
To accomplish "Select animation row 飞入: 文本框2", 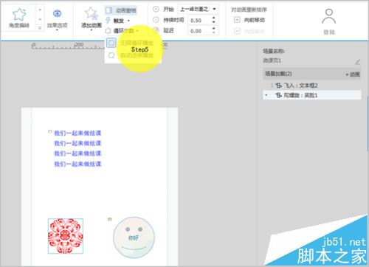I will (312, 86).
